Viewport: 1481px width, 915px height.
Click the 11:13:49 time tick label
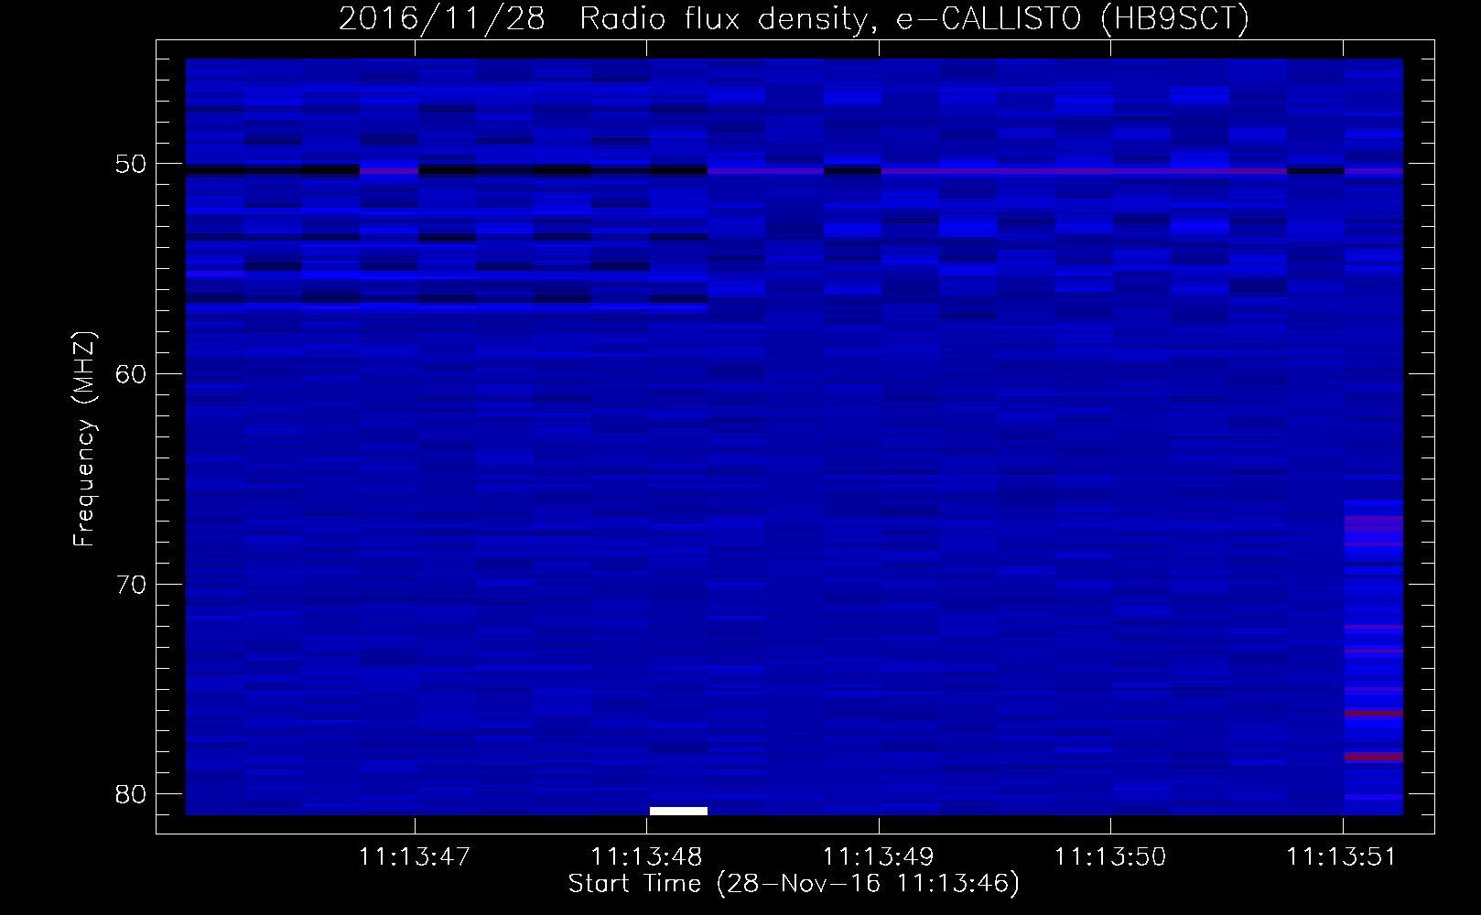tap(879, 857)
